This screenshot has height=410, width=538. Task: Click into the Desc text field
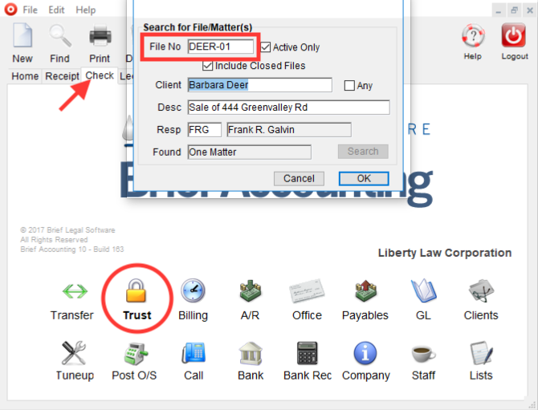(288, 108)
